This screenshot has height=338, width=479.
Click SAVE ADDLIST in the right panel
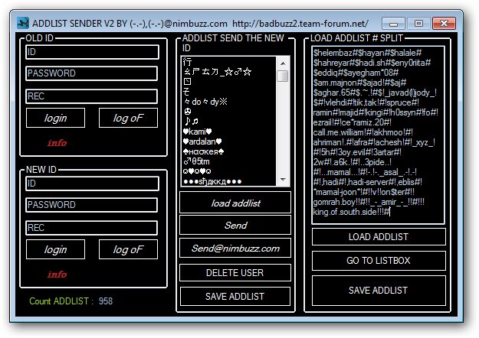[379, 290]
